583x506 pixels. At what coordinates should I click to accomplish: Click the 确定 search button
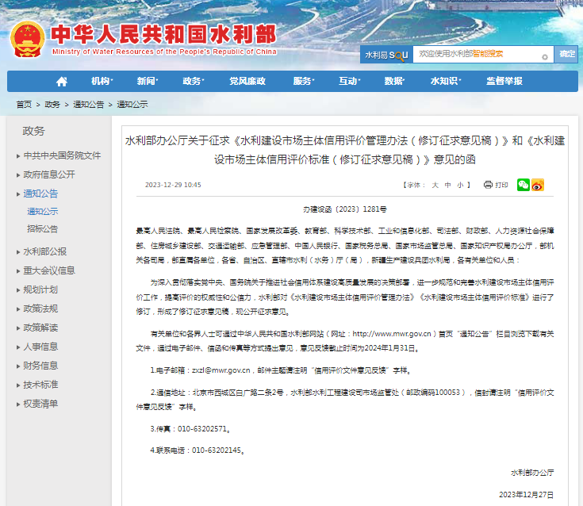566,55
